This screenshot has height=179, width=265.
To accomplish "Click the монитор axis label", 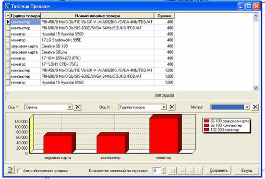I will (x=163, y=158).
